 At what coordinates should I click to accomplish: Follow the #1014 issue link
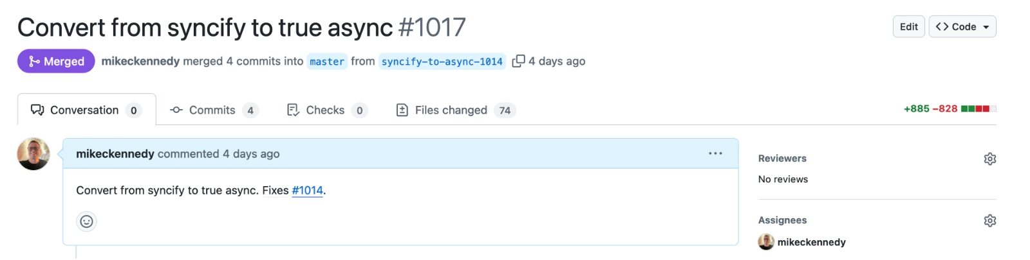pyautogui.click(x=307, y=190)
